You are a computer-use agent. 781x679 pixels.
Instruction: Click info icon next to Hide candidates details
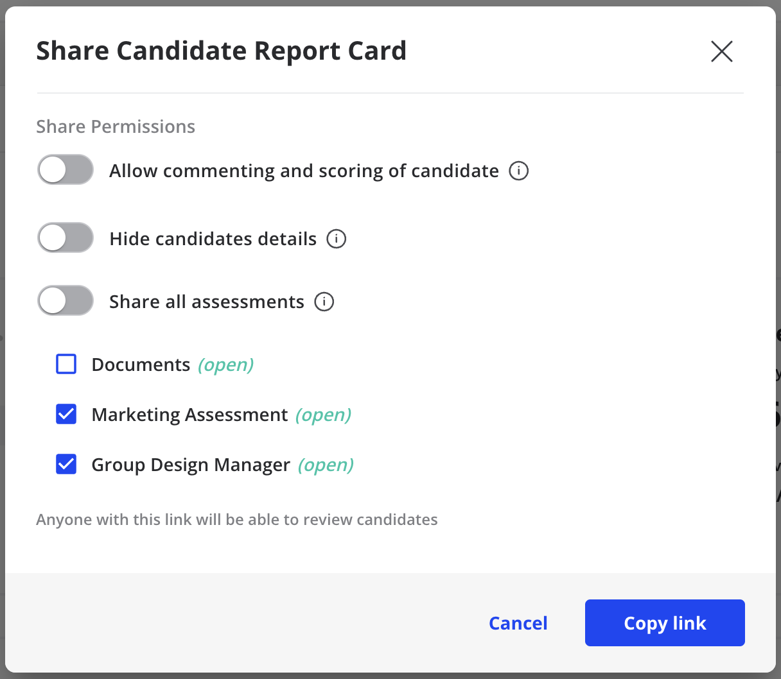click(x=337, y=239)
